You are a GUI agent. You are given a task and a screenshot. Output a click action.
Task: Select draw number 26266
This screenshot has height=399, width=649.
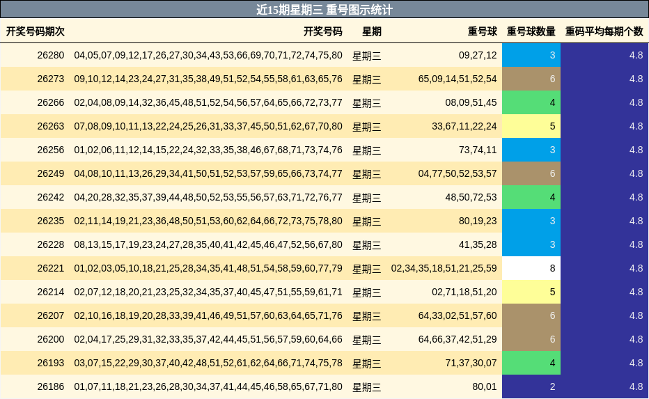(51, 102)
